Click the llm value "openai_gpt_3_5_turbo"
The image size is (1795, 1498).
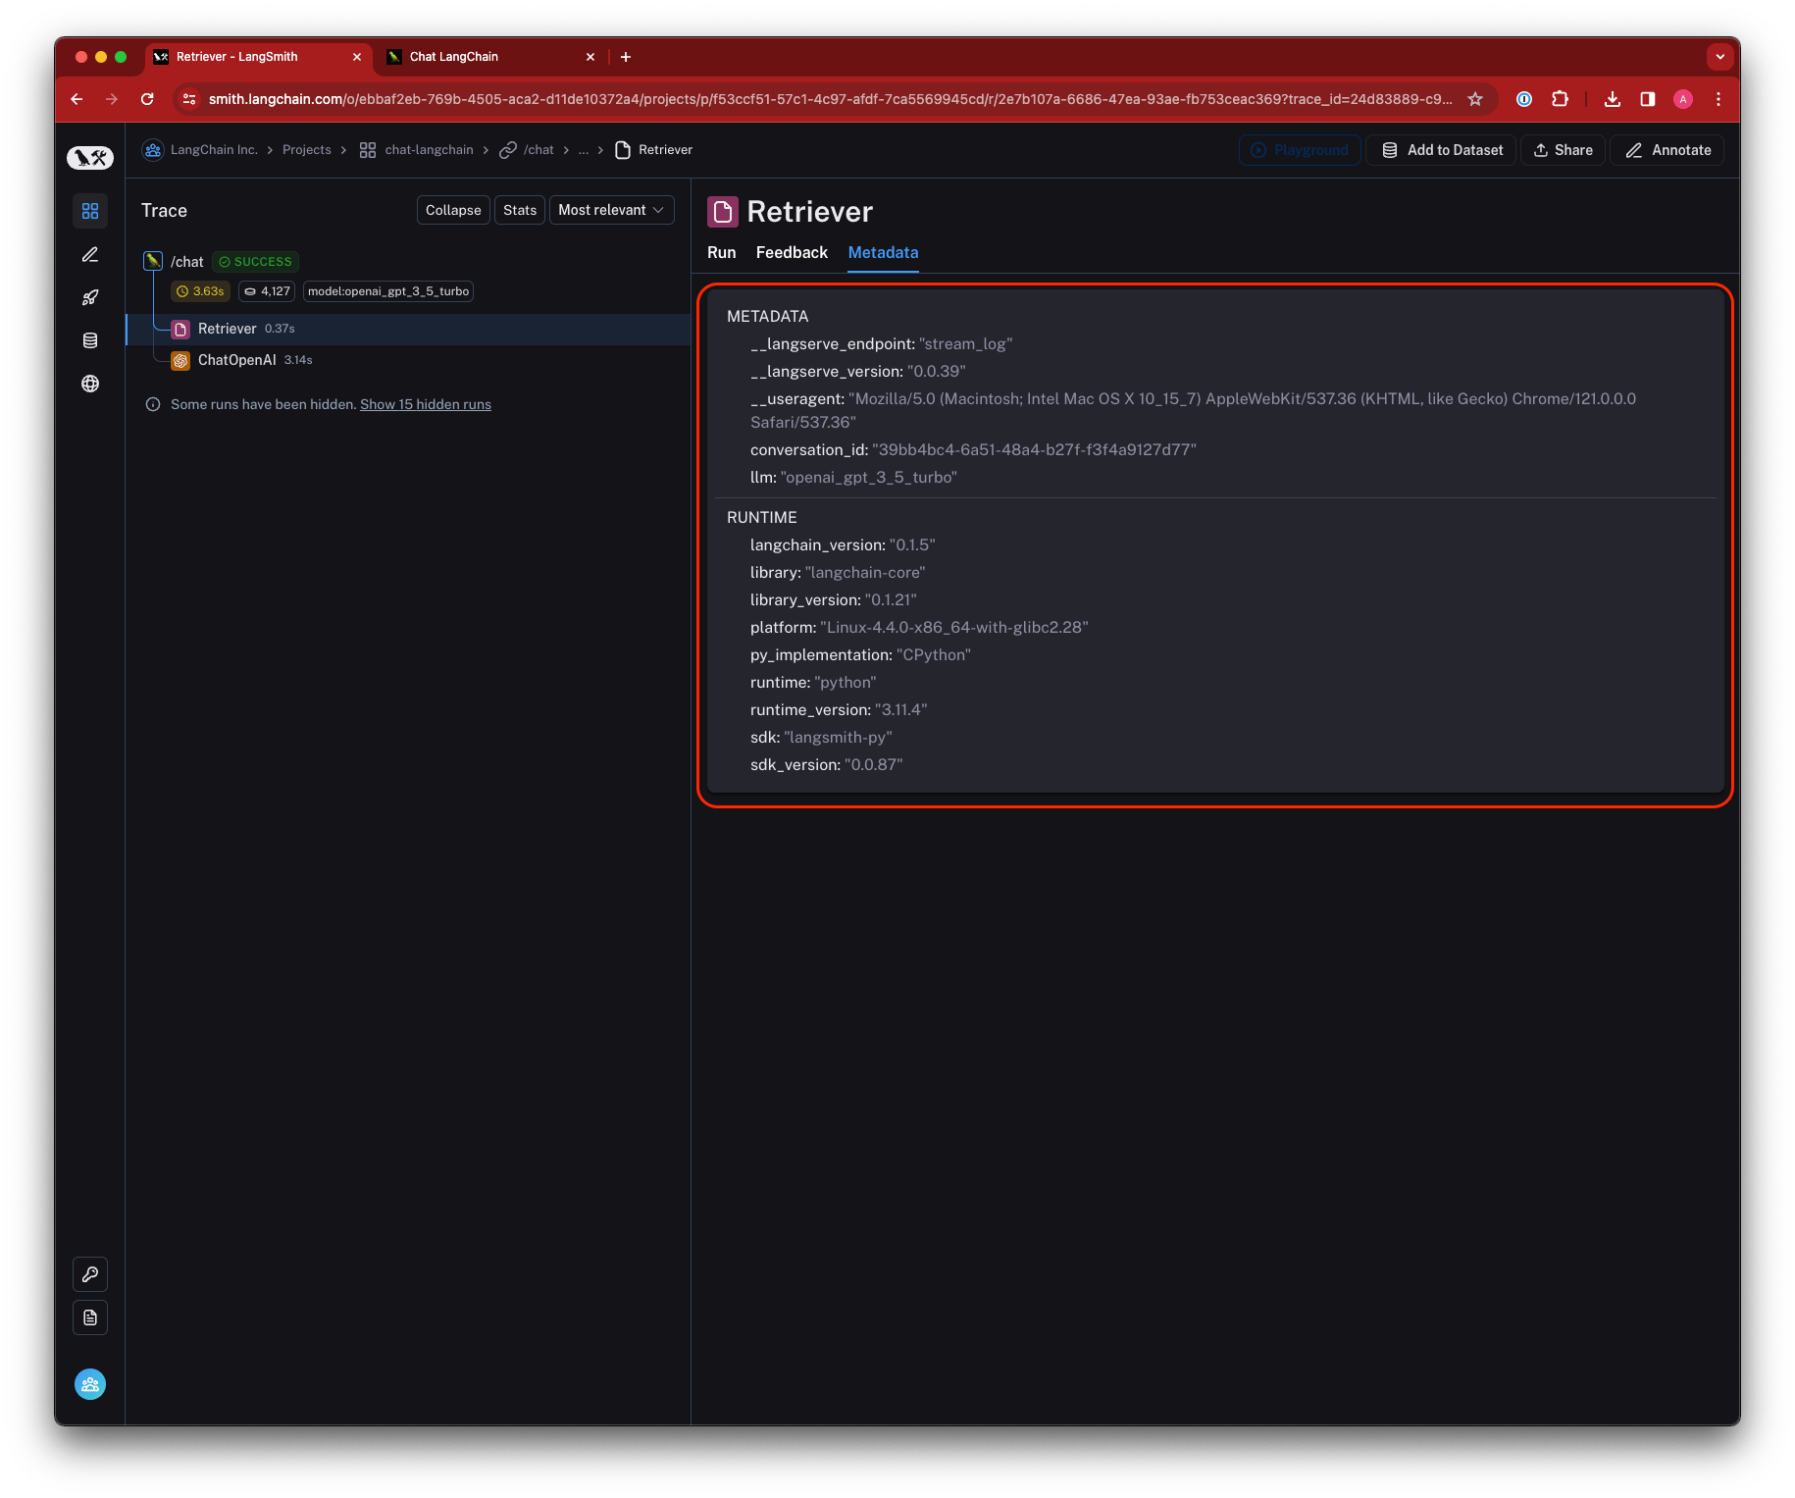(x=869, y=478)
